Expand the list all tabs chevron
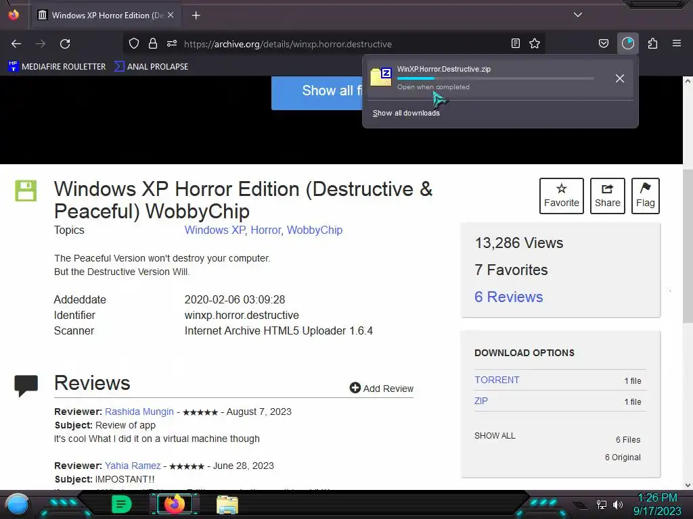 coord(578,15)
